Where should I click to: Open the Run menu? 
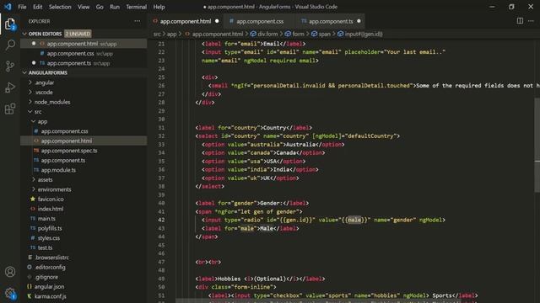point(115,7)
